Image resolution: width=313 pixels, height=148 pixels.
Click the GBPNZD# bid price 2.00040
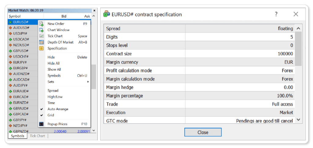(60, 131)
